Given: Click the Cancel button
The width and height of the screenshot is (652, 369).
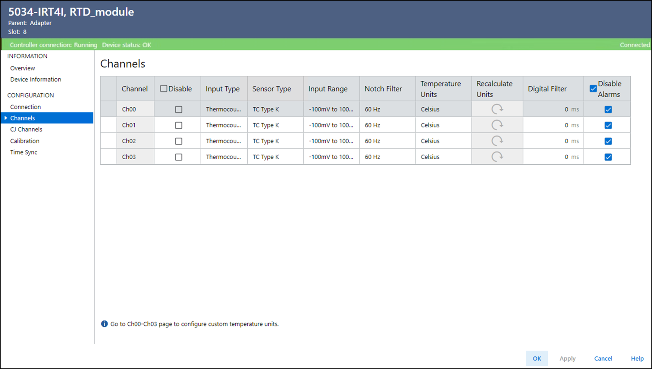Looking at the screenshot, I should point(603,358).
